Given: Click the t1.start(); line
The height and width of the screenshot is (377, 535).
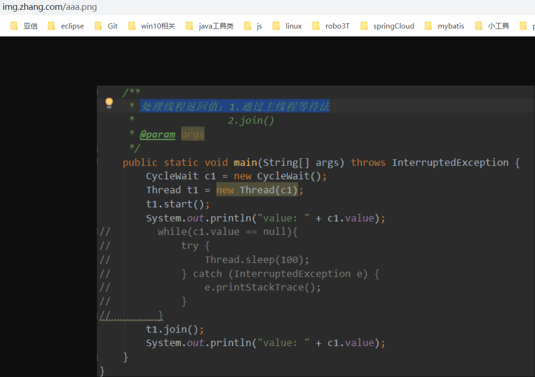Looking at the screenshot, I should [x=178, y=204].
